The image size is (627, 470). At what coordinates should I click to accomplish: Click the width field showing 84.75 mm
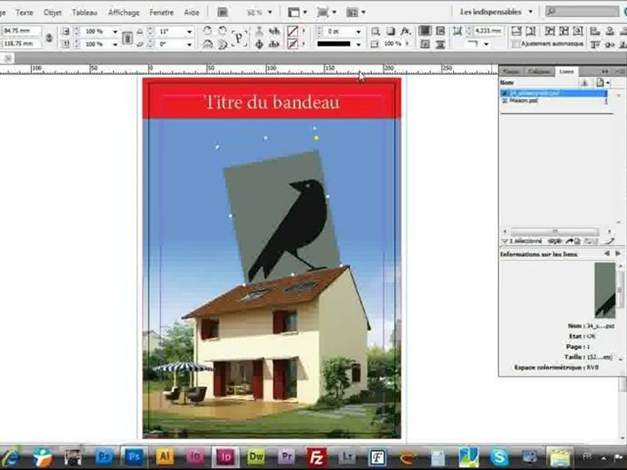(x=21, y=31)
